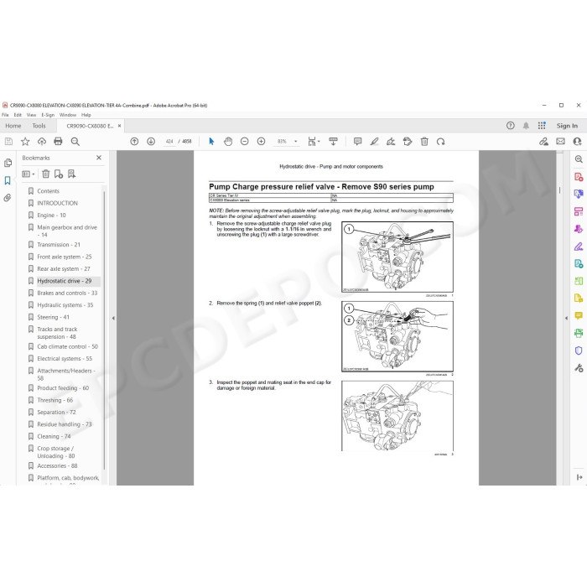Toggle scrolling mode tool

click(333, 142)
